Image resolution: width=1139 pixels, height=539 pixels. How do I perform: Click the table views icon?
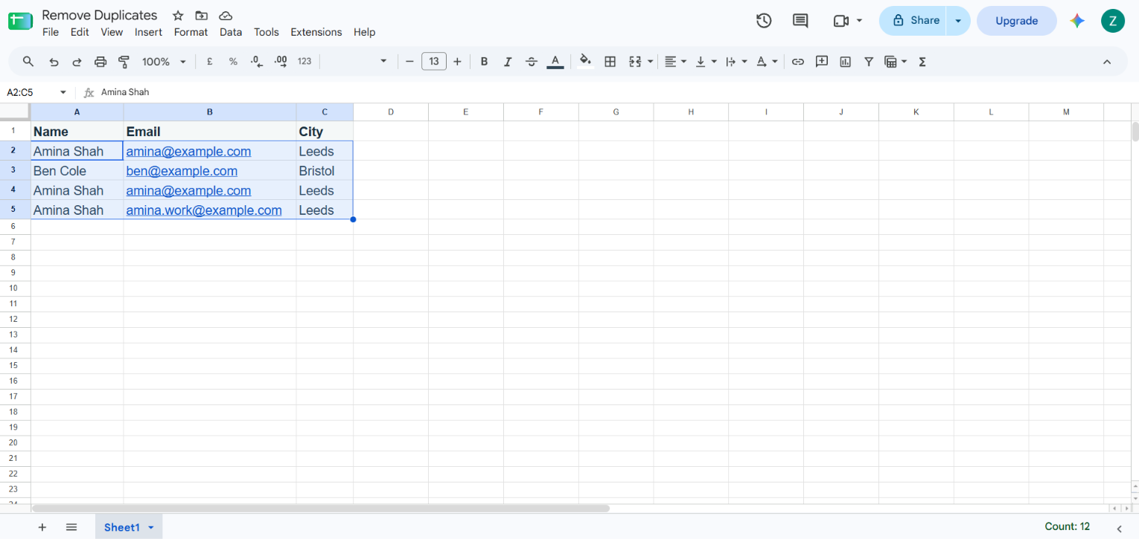click(890, 62)
